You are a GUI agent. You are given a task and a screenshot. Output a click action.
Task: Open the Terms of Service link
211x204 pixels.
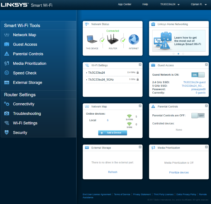tap(122, 194)
